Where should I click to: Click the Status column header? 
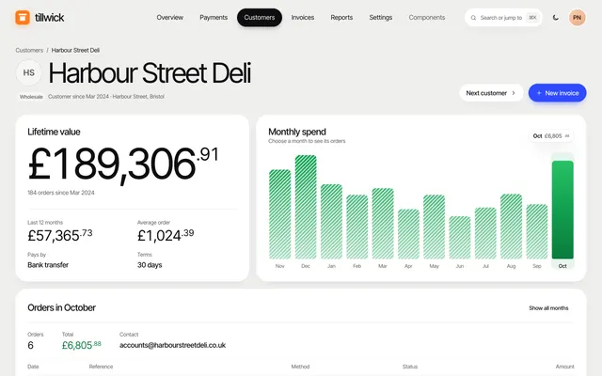(x=410, y=367)
